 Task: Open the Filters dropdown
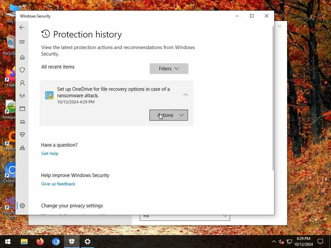click(x=169, y=69)
